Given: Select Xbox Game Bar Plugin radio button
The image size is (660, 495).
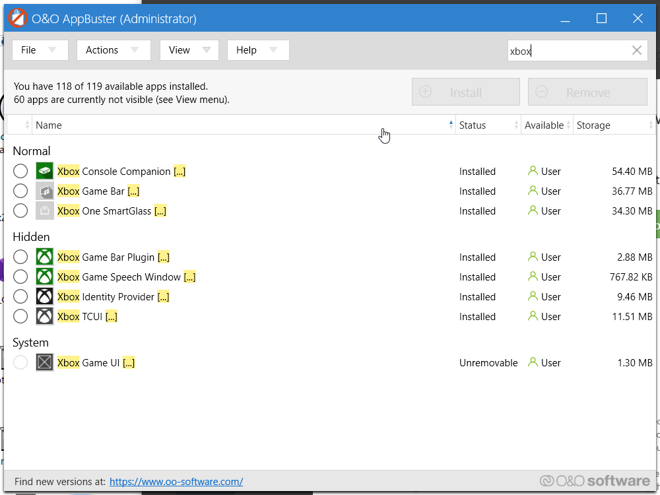Looking at the screenshot, I should (20, 257).
